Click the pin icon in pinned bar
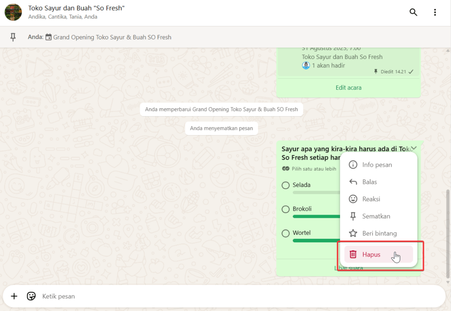Screen dimensions: 451x311 13,37
